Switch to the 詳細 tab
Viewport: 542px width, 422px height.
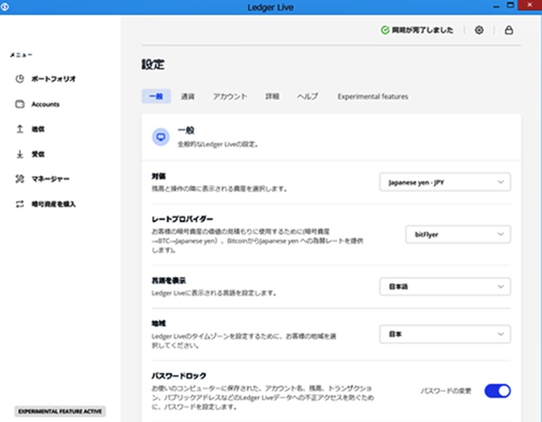pyautogui.click(x=272, y=97)
